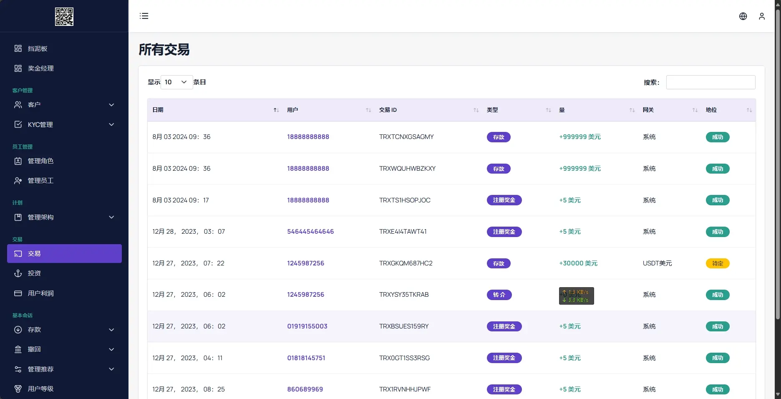Open the entries-per-page dropdown showing 10
The width and height of the screenshot is (781, 399).
pos(176,82)
